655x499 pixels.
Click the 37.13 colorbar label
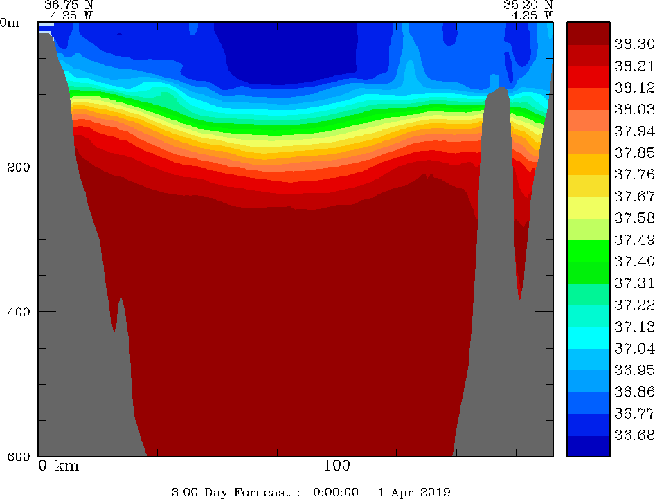[634, 327]
